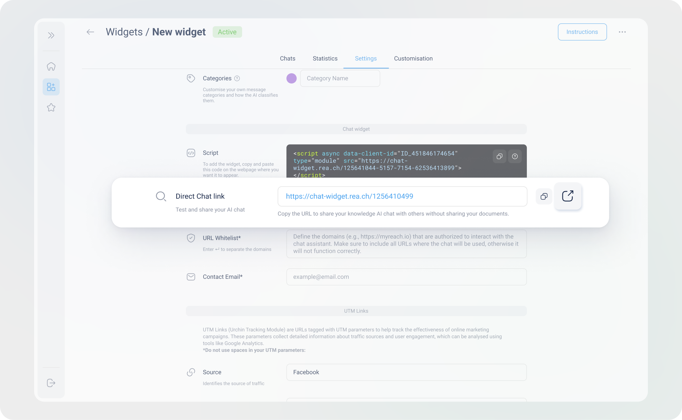Open the Home sidebar icon
This screenshot has width=682, height=420.
51,67
